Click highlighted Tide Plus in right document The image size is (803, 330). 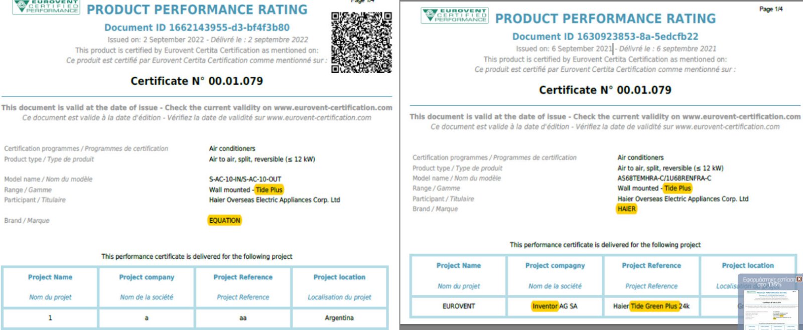tap(678, 188)
